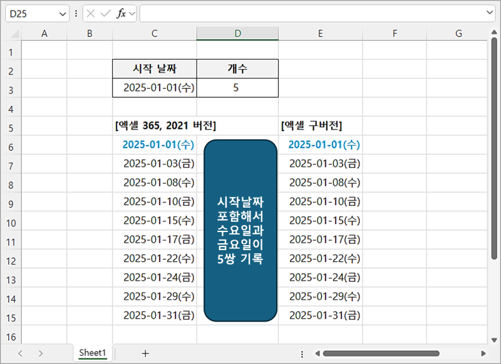Expand the formula bar with the chevron
501x364 pixels.
coord(490,13)
